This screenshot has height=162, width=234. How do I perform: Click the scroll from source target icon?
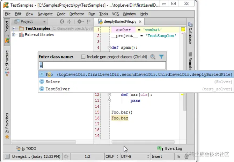[x=62, y=22]
